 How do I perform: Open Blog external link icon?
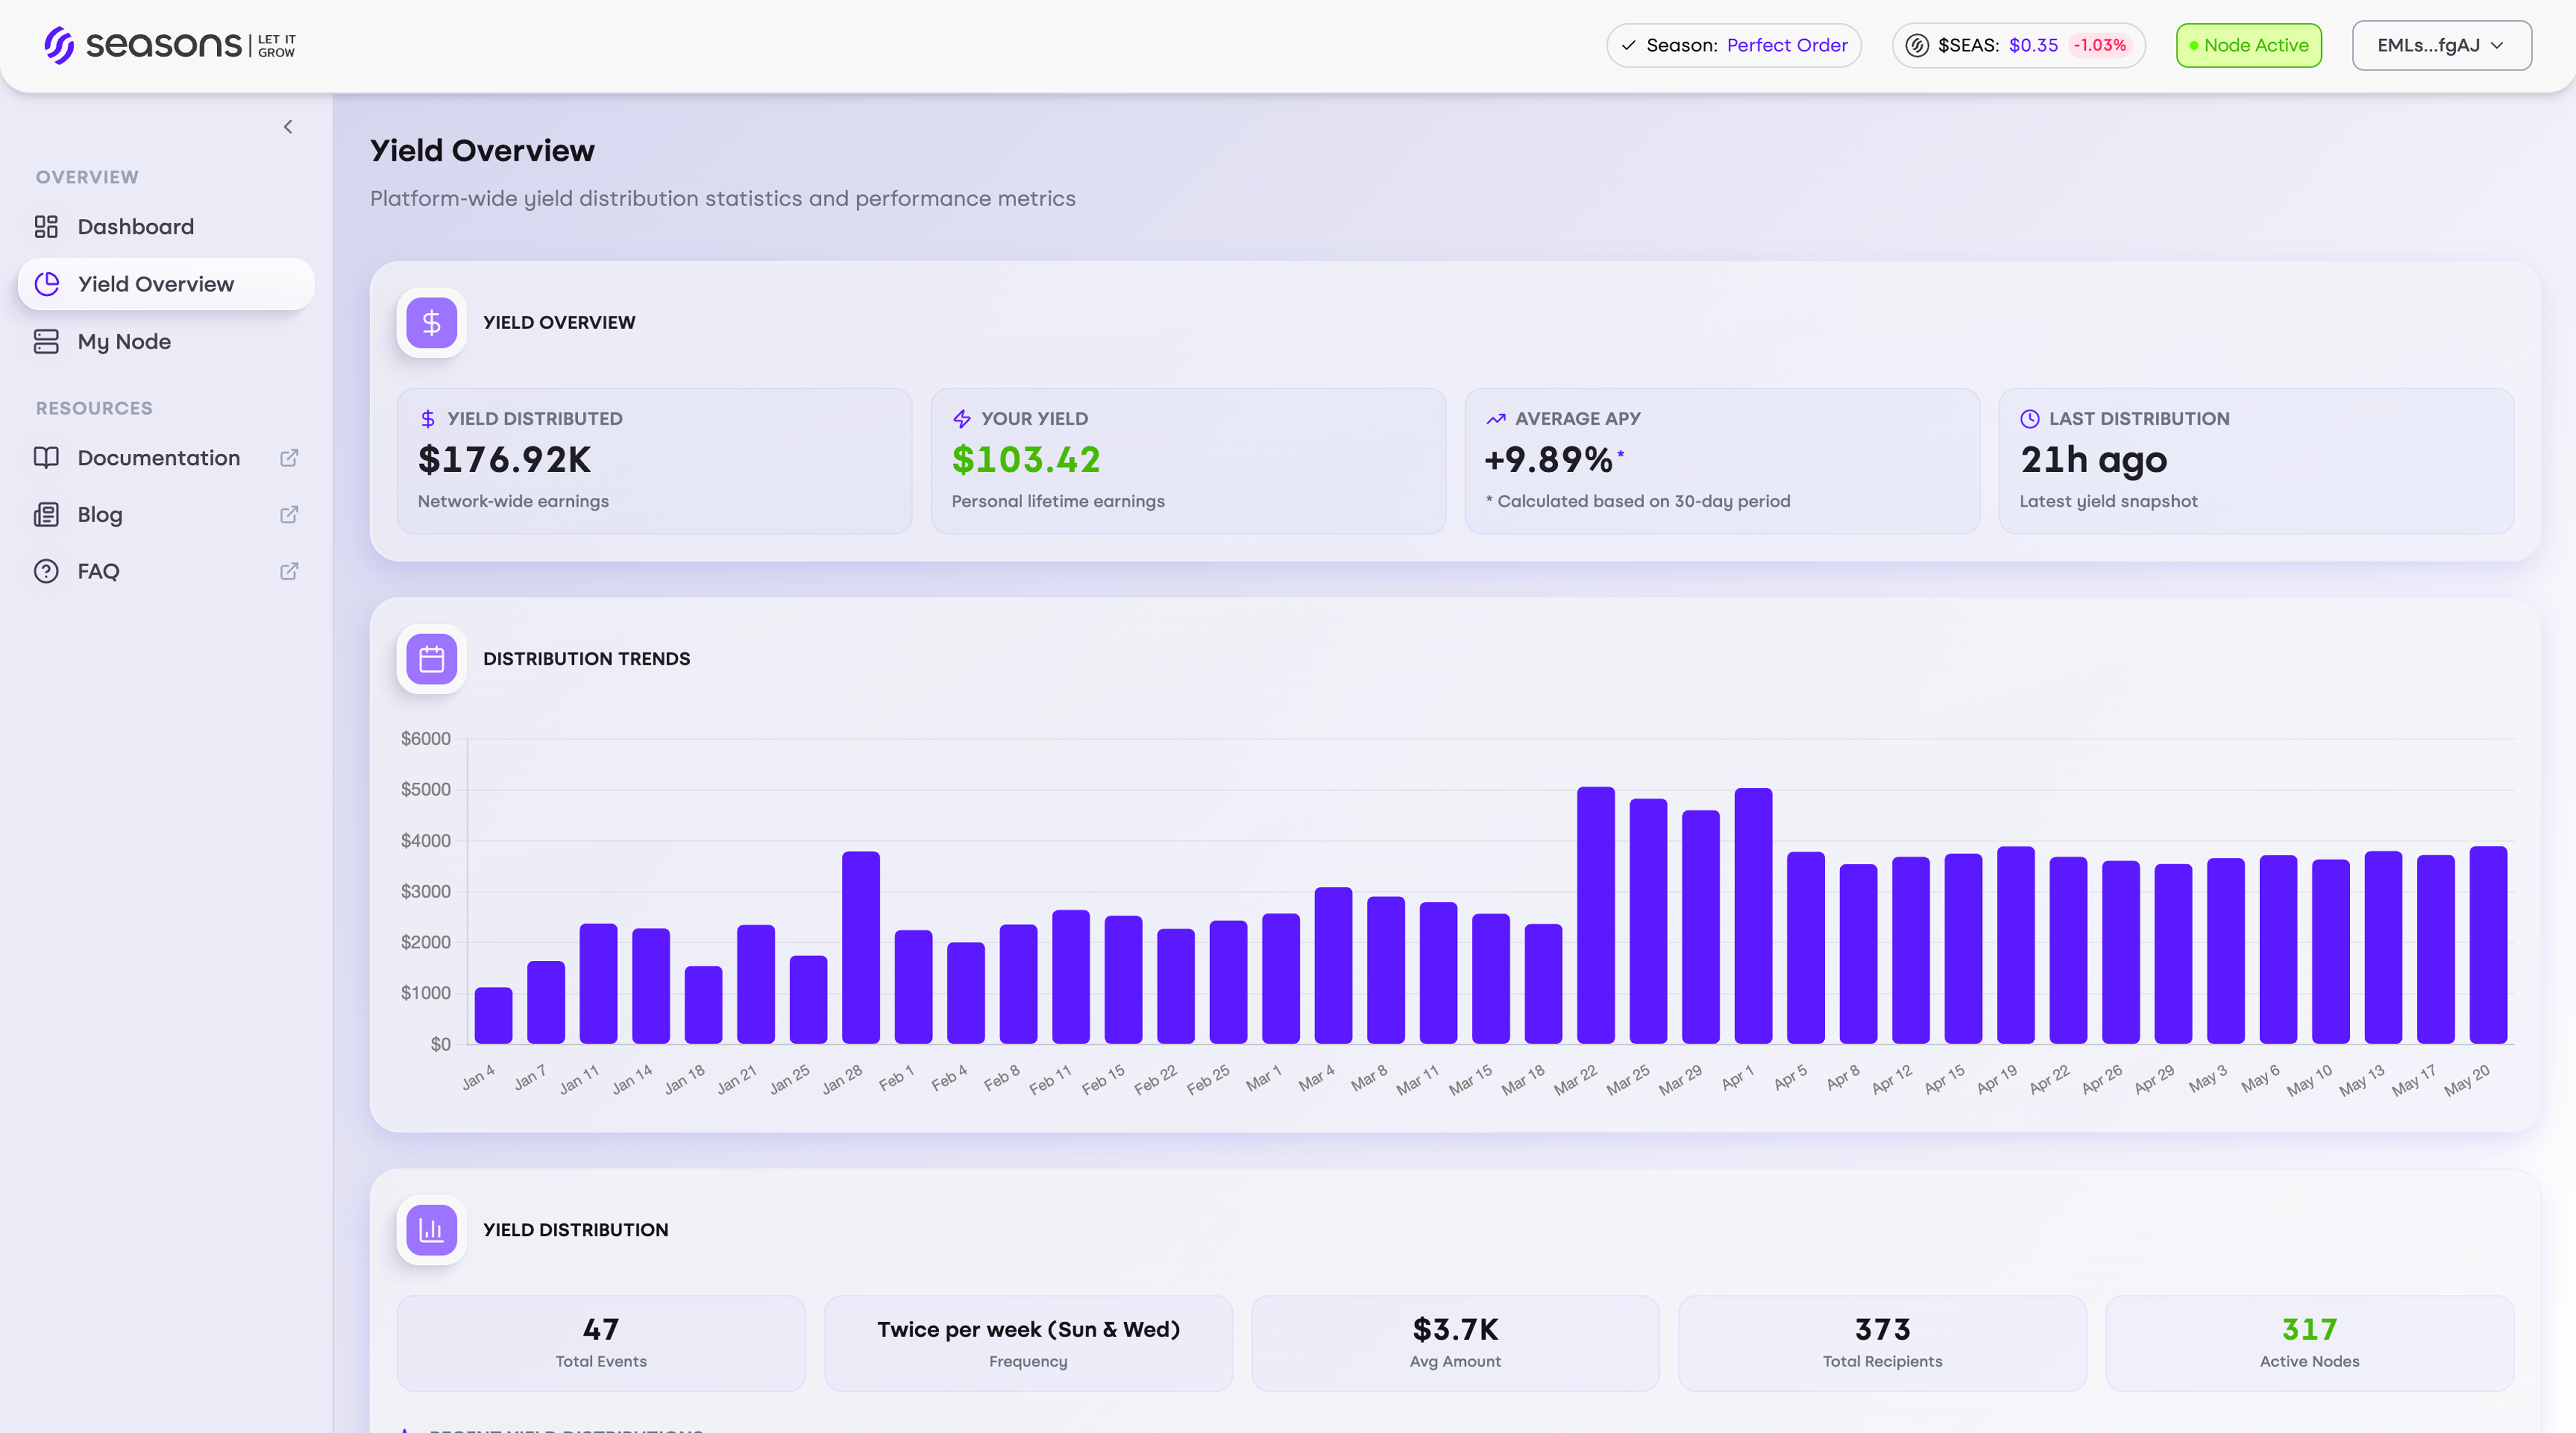click(x=289, y=515)
